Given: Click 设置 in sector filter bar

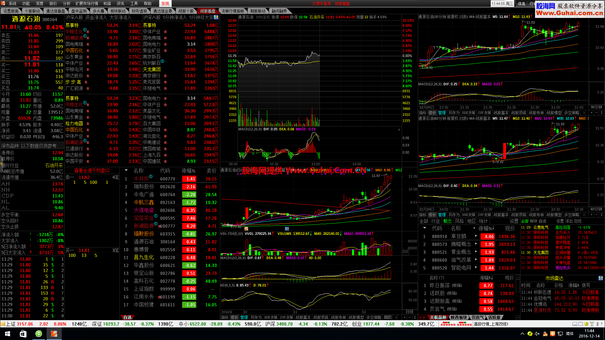Looking at the screenshot, I should click(x=514, y=221).
